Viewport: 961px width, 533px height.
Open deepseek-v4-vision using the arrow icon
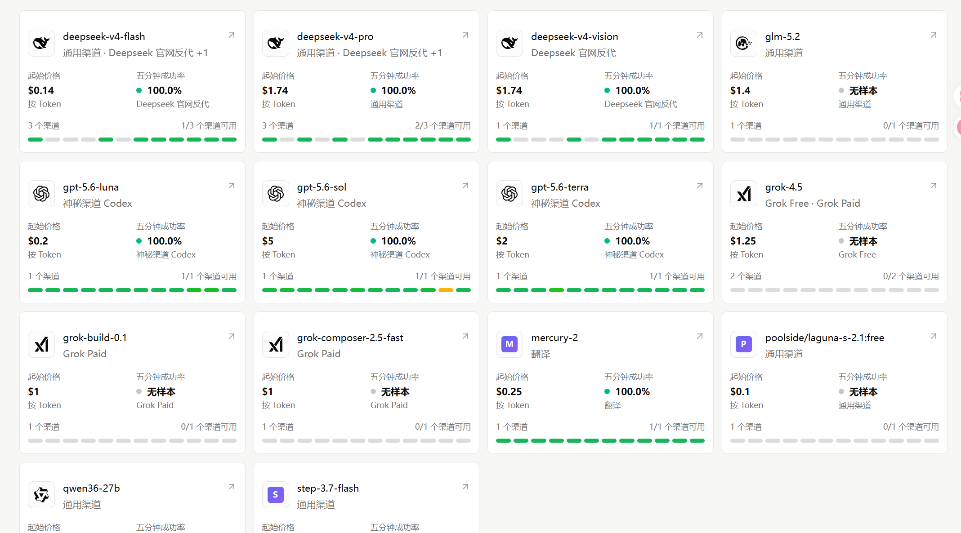pos(700,35)
